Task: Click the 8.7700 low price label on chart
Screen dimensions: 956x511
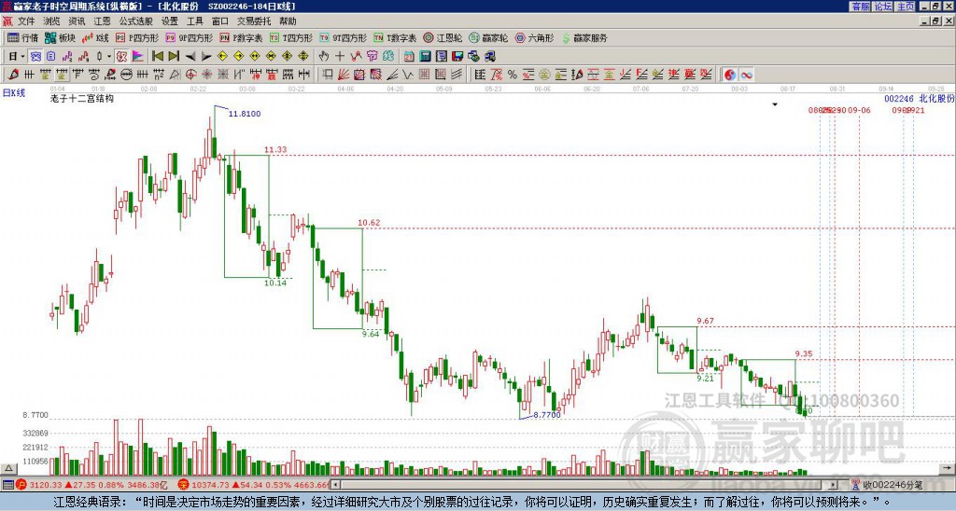Action: pyautogui.click(x=547, y=415)
